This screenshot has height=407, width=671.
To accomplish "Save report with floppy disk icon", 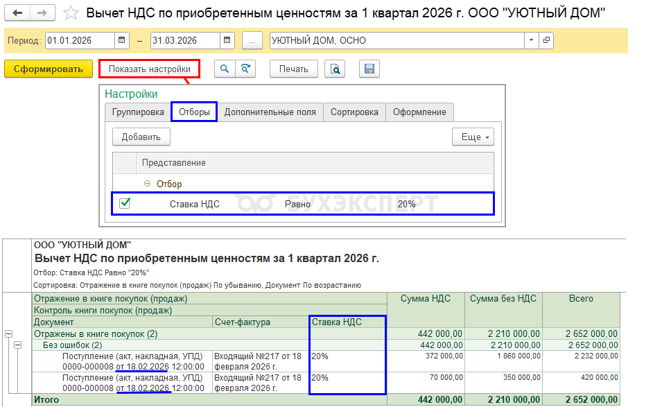I will [x=369, y=69].
